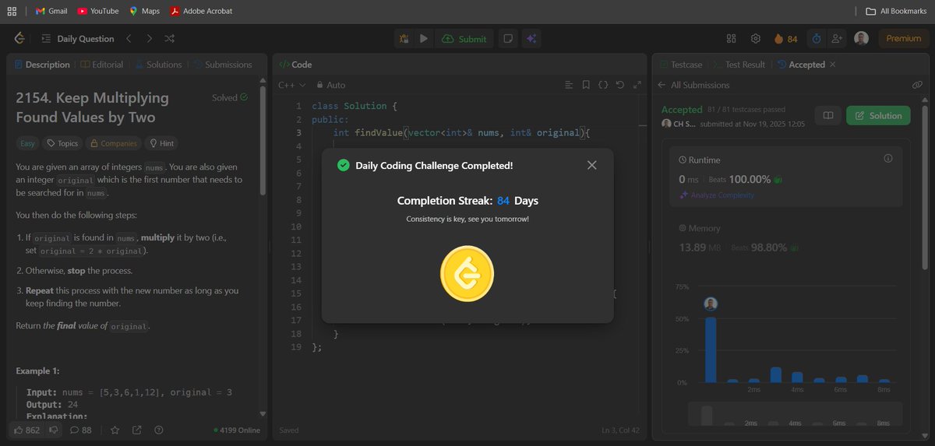Click the Premium button
Screen dimensions: 935x446
904,38
